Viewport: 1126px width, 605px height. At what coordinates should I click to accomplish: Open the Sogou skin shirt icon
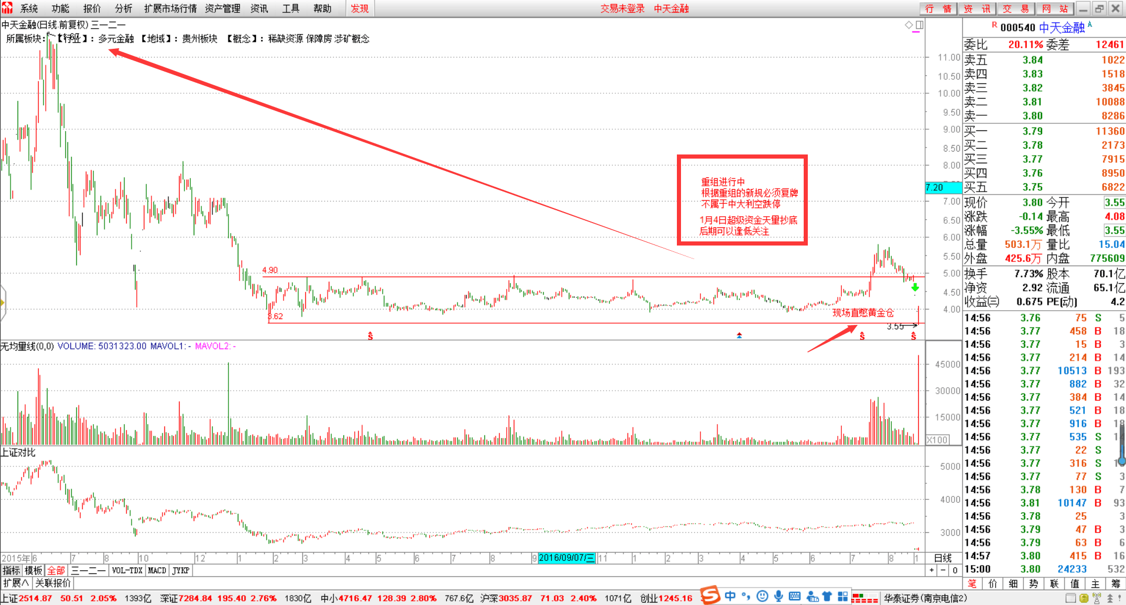pyautogui.click(x=827, y=596)
